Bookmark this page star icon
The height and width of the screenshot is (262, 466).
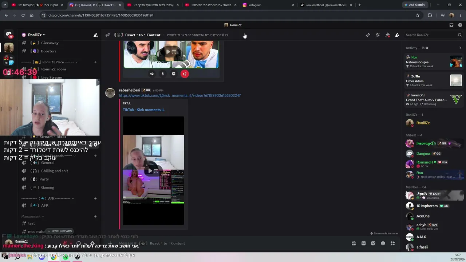(x=418, y=15)
